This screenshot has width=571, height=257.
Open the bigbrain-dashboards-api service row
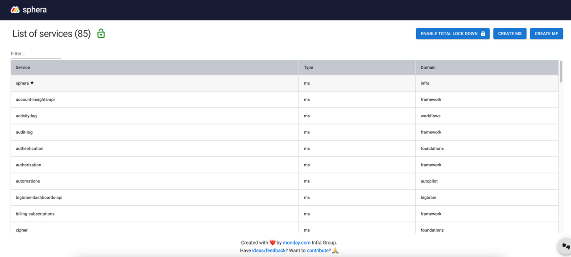coord(39,198)
